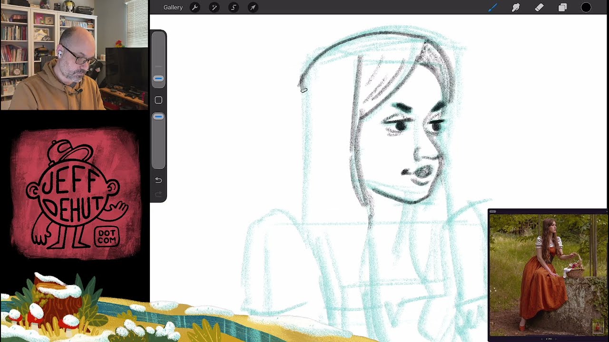This screenshot has width=609, height=342.
Task: Adjust the brush size slider handle
Action: point(158,78)
